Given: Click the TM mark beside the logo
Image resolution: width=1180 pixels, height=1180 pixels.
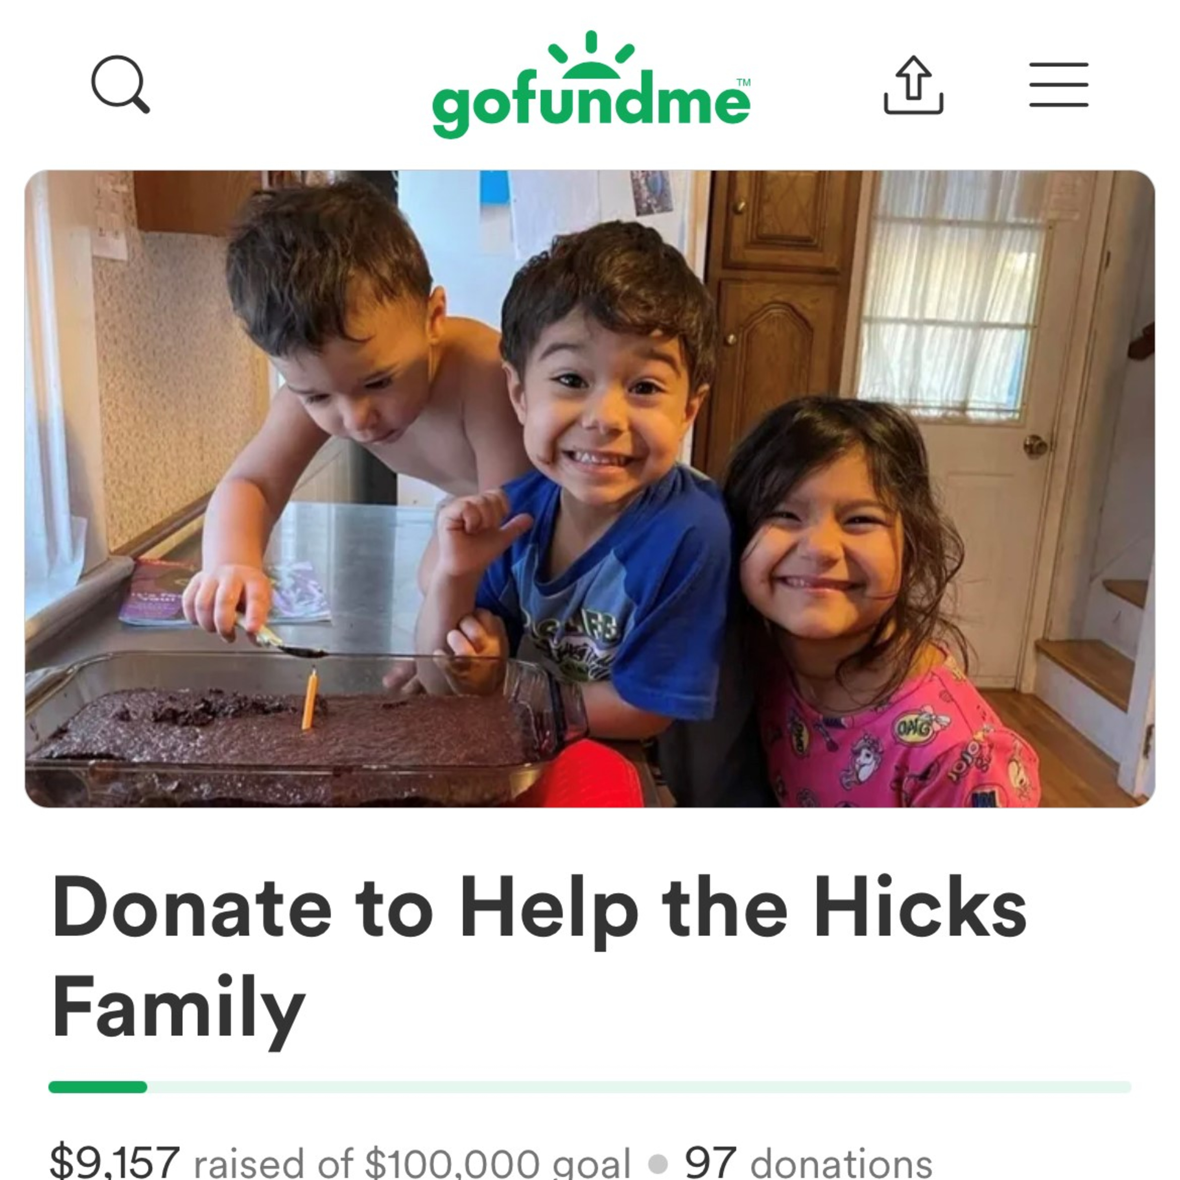Looking at the screenshot, I should [x=743, y=82].
